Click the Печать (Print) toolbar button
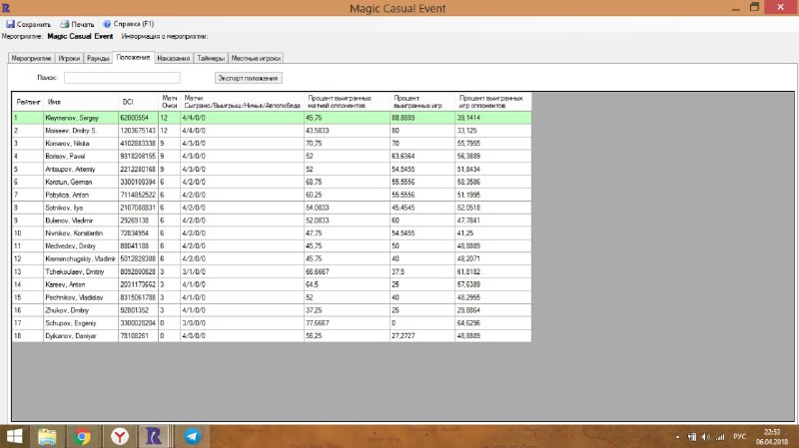799x448 pixels. pos(78,23)
